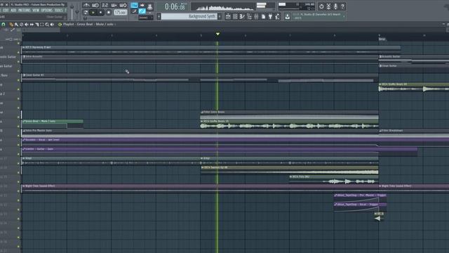Click the document/page icon in view toolbar

click(263, 17)
